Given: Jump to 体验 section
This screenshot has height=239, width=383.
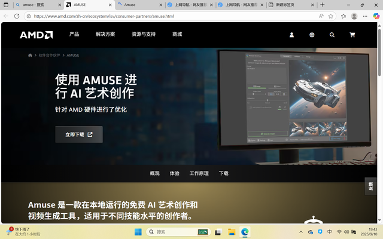Looking at the screenshot, I should [174, 173].
